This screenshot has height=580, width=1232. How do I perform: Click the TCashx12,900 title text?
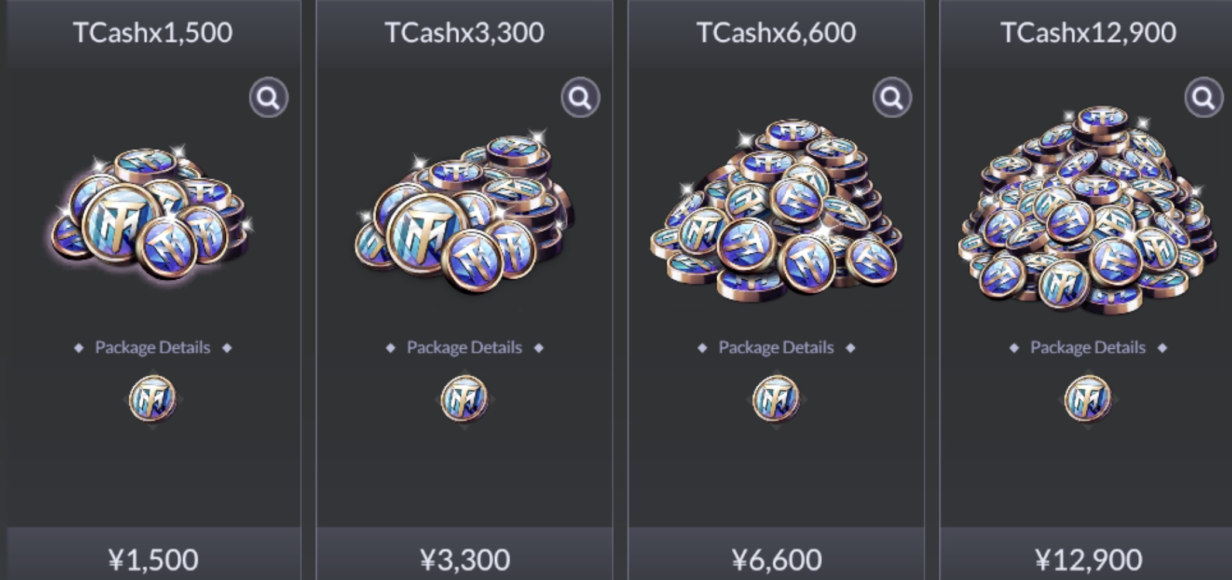click(x=1088, y=32)
